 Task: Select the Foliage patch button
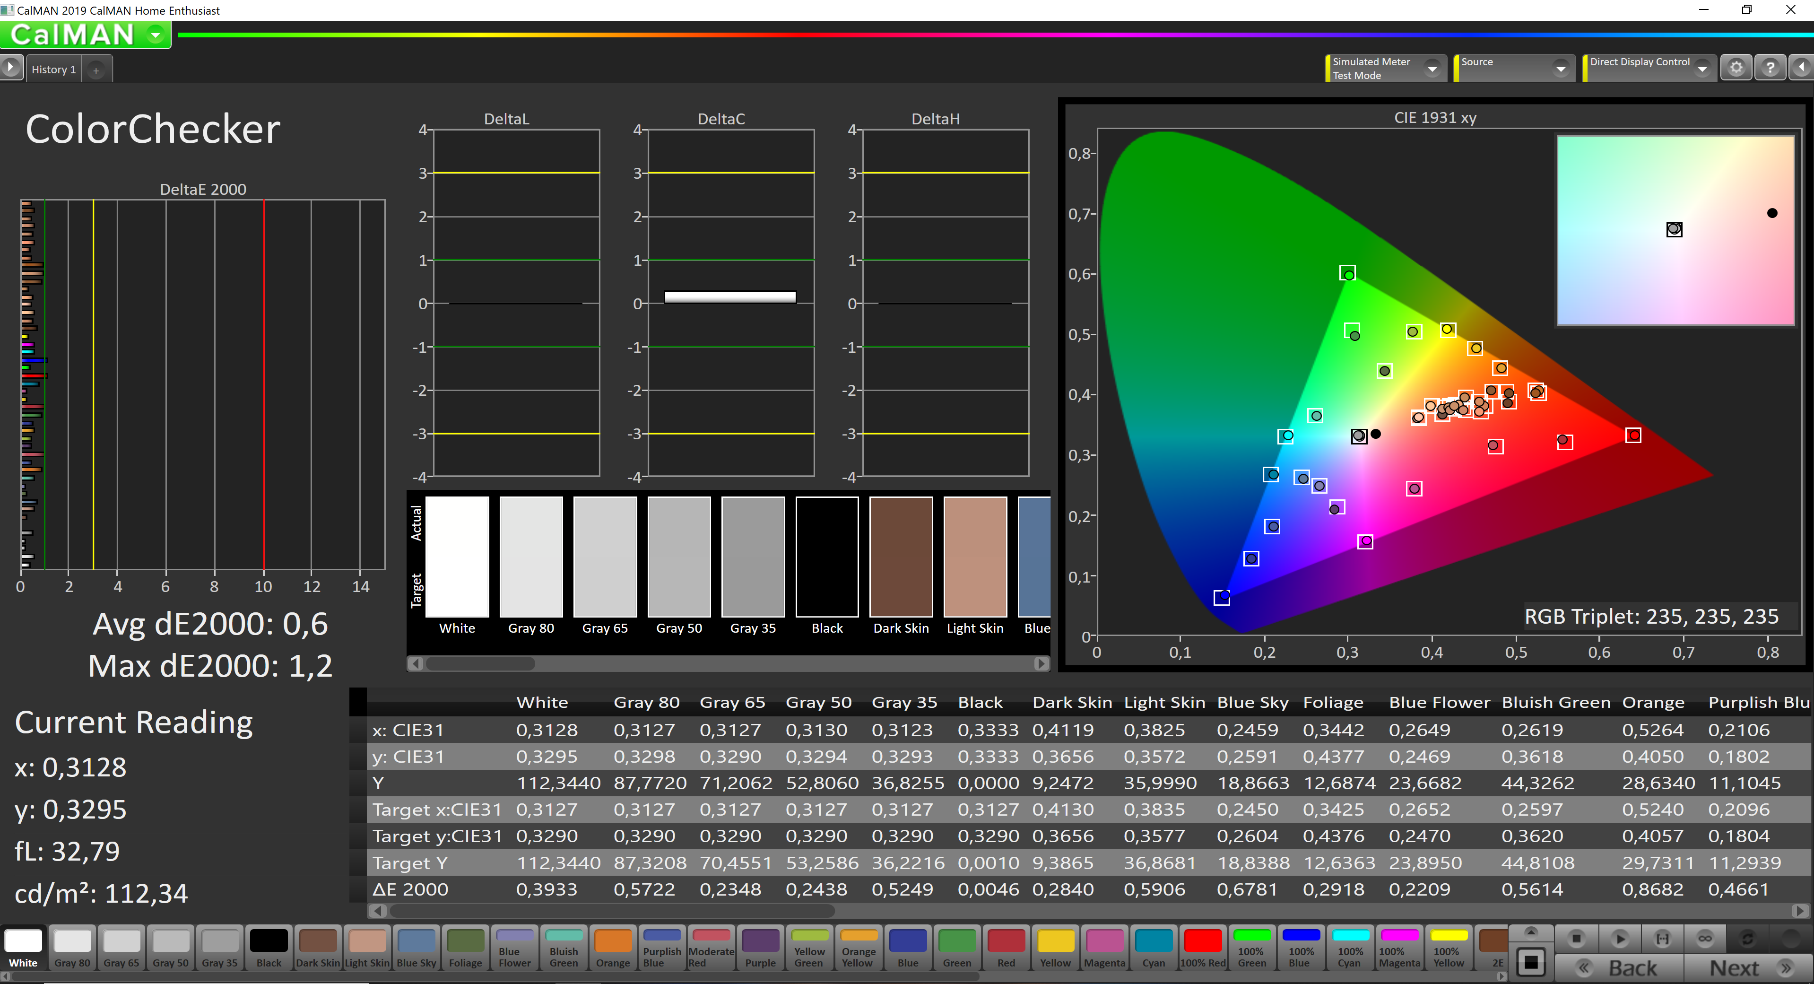pos(466,948)
